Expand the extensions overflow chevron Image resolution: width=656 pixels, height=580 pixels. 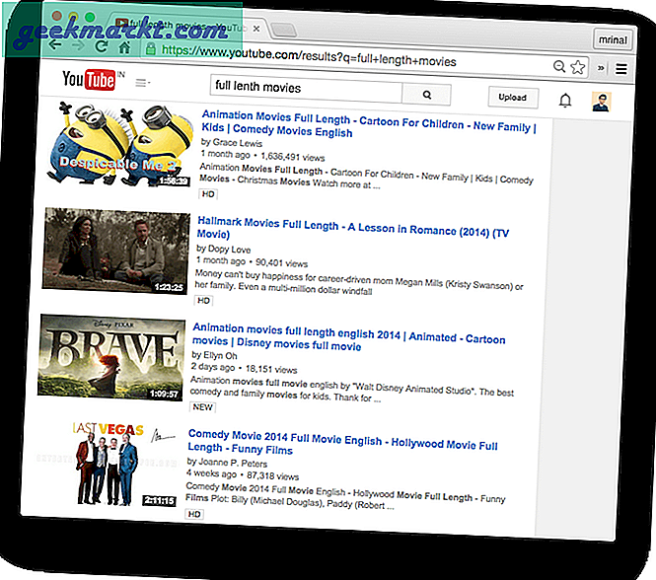(x=601, y=68)
